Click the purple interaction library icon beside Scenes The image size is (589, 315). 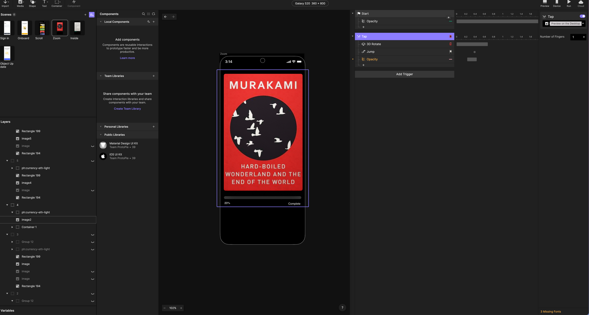[x=92, y=15]
